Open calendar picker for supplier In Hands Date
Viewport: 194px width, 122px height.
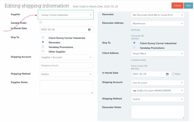tap(89, 29)
